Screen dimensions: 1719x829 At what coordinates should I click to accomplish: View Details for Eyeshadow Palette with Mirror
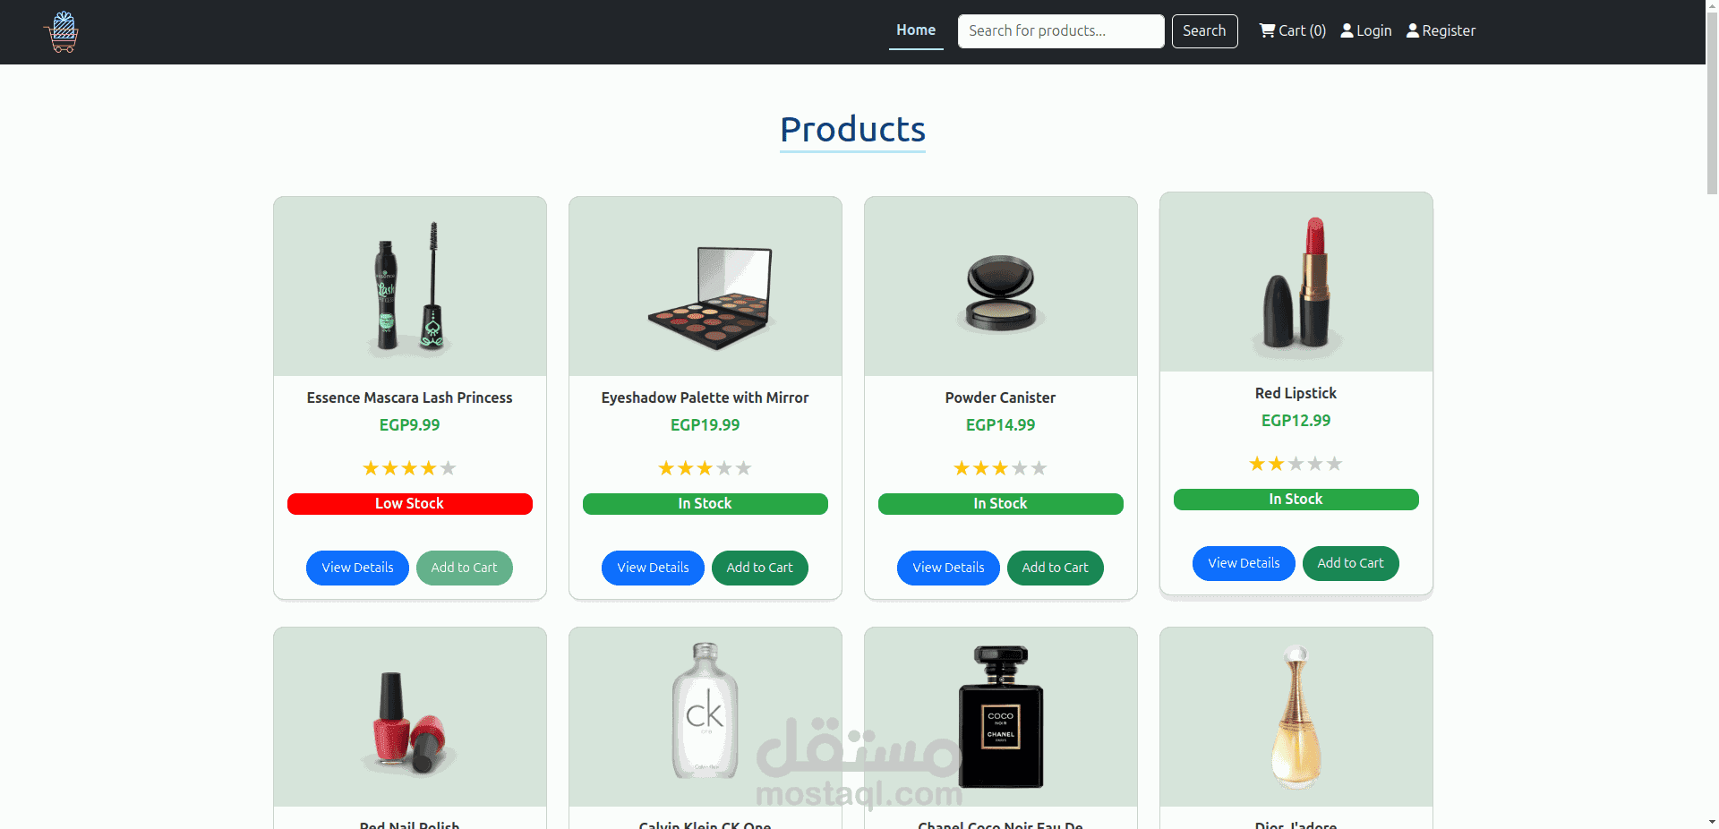click(x=653, y=568)
